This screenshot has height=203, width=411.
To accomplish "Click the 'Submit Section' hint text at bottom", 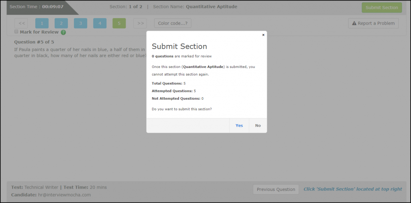I will pos(353,189).
